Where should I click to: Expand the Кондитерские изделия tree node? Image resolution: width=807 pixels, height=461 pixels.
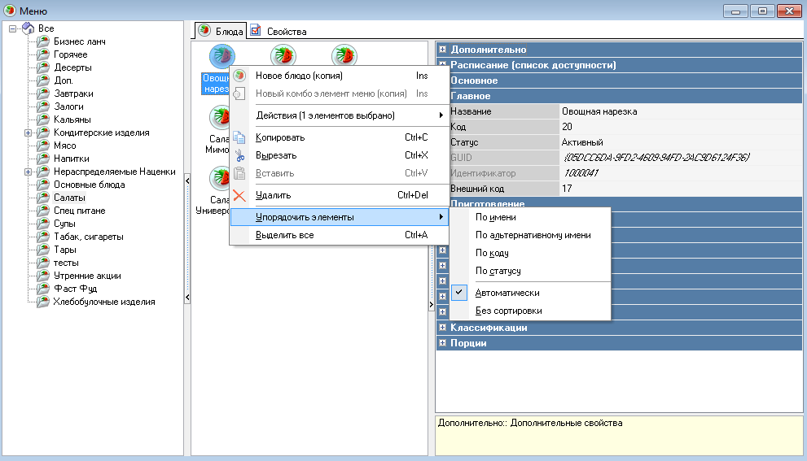pos(29,133)
